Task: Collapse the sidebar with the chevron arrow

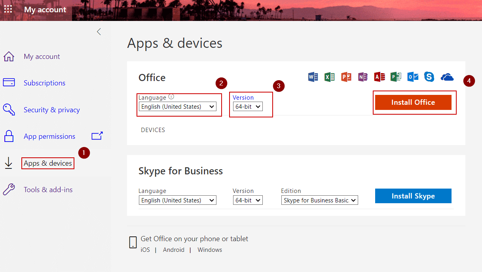Action: tap(99, 31)
